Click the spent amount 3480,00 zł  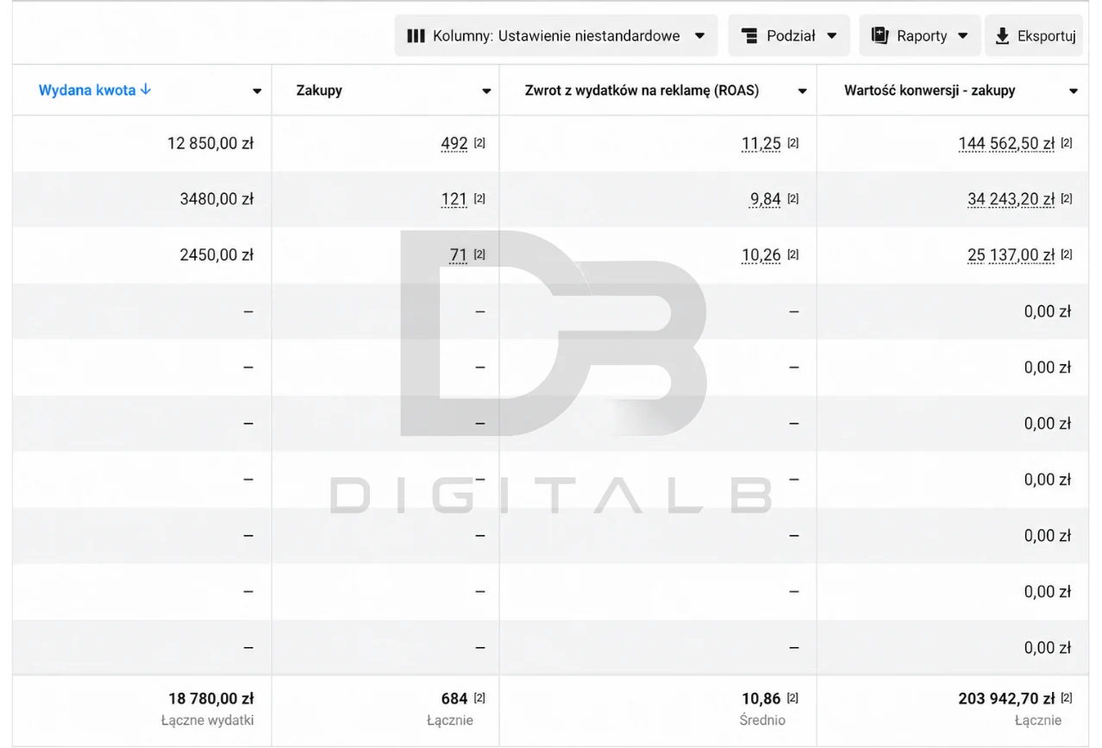(216, 200)
